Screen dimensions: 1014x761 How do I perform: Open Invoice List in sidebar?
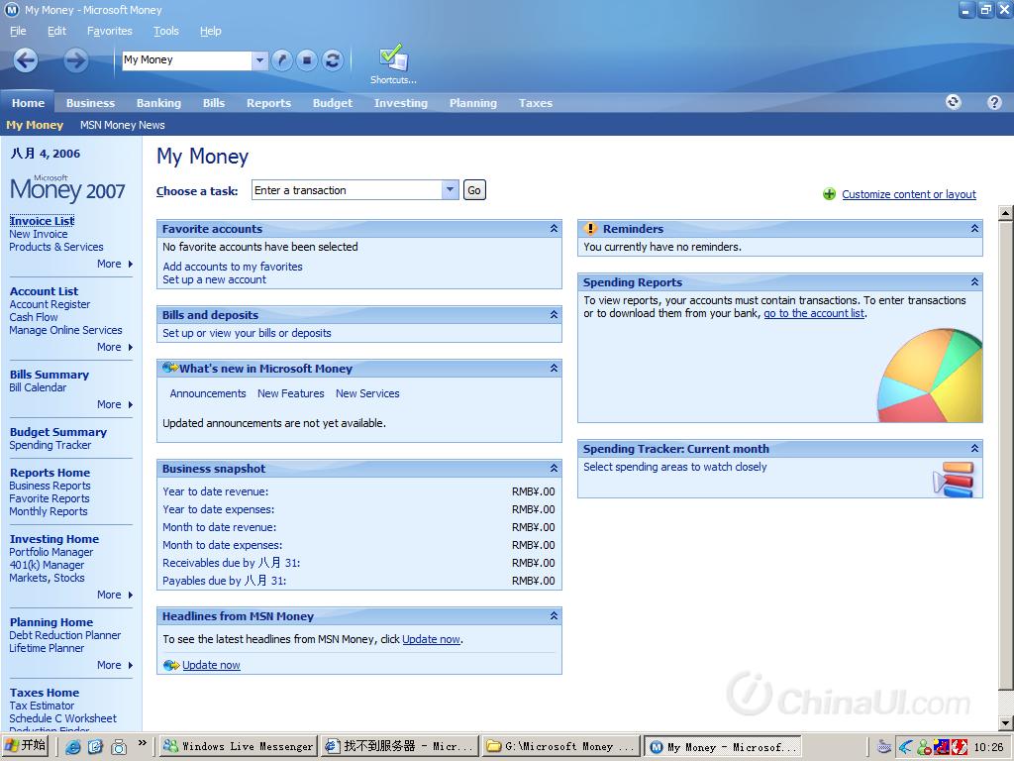(x=42, y=221)
